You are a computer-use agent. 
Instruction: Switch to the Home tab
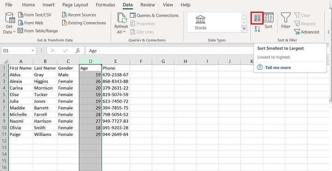coord(29,5)
